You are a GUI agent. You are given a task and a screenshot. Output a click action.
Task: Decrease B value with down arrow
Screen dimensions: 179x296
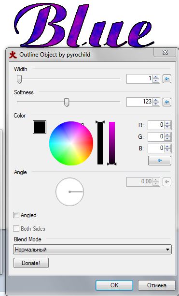point(167,150)
